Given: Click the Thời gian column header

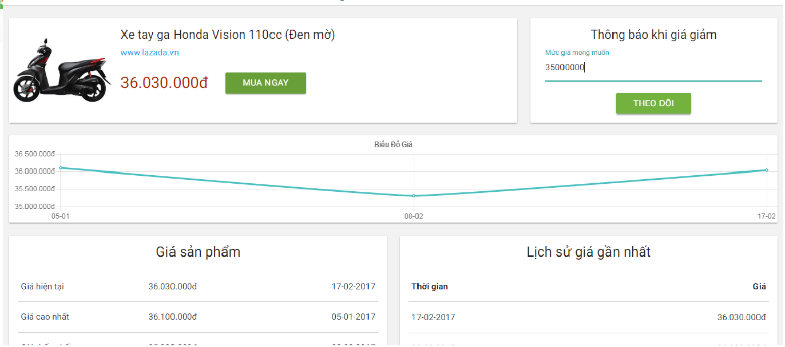Looking at the screenshot, I should coord(430,287).
